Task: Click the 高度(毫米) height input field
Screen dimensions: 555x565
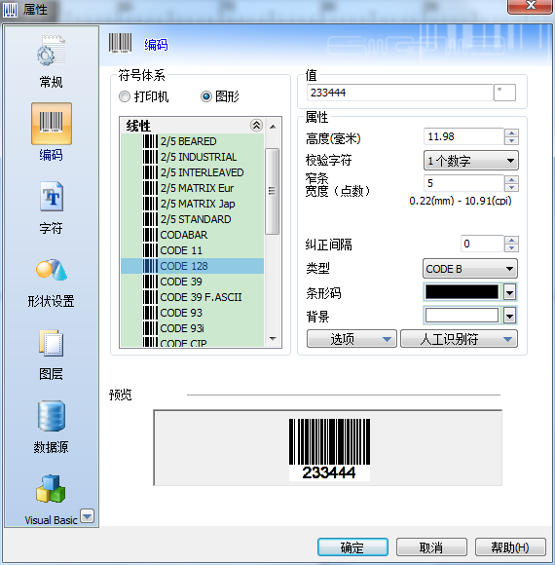Action: pos(463,136)
